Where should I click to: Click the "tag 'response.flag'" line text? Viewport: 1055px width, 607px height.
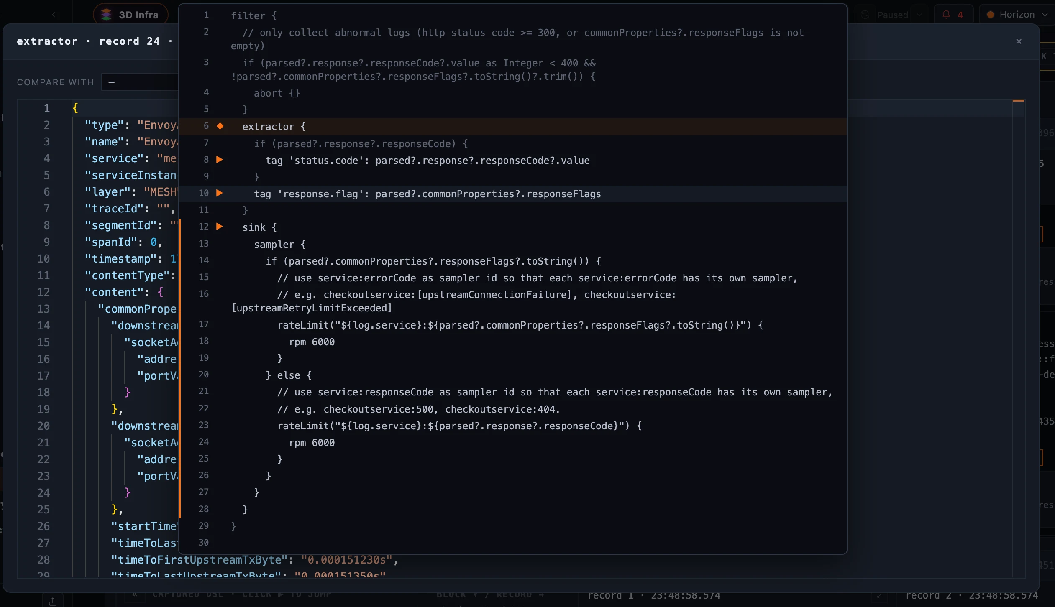point(428,194)
